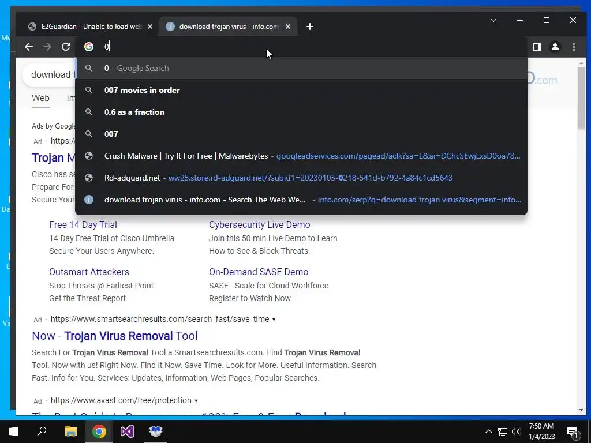Image resolution: width=591 pixels, height=443 pixels.
Task: Expand avast.com ad URL dropdown arrow
Action: click(196, 401)
